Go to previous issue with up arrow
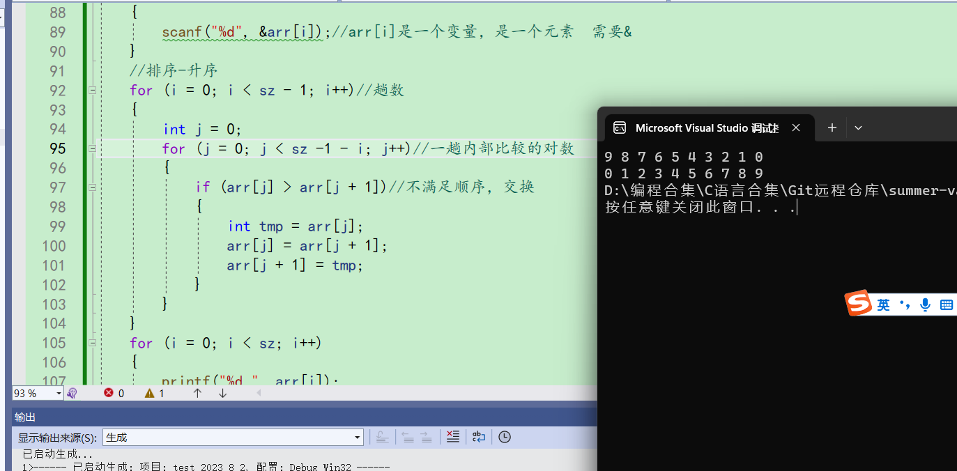The height and width of the screenshot is (471, 957). pyautogui.click(x=197, y=393)
